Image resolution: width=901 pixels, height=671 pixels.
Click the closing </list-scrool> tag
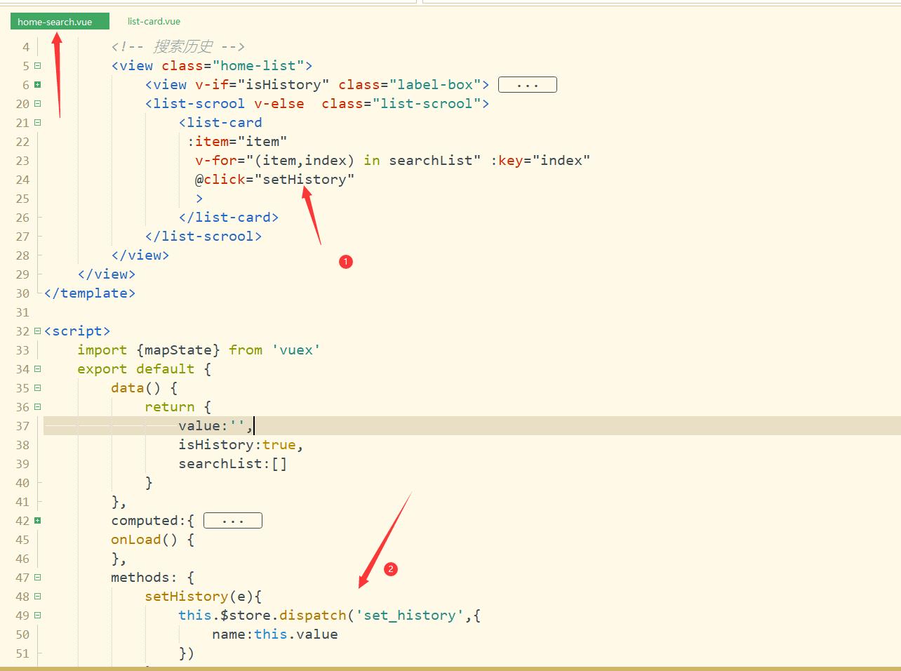click(203, 237)
